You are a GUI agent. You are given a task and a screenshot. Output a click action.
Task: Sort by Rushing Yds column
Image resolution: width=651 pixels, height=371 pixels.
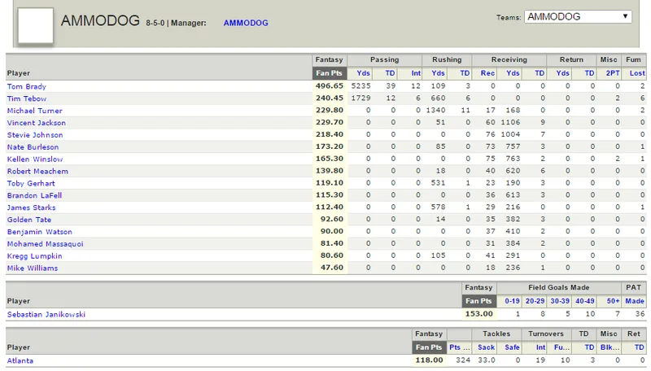pyautogui.click(x=438, y=73)
